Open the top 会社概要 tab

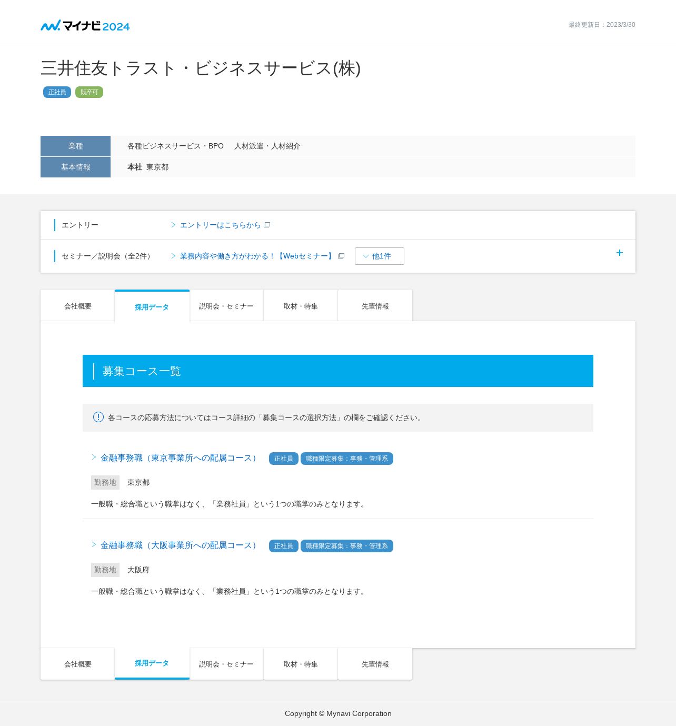(x=77, y=305)
